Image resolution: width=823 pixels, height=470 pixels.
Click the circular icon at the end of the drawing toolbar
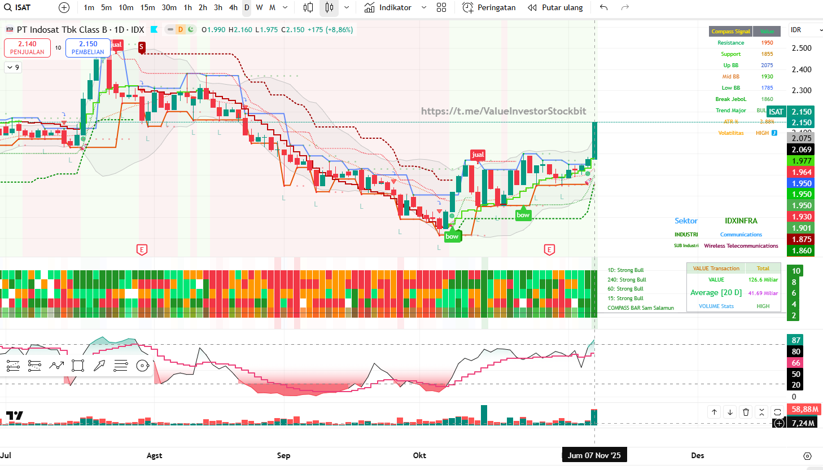[143, 366]
